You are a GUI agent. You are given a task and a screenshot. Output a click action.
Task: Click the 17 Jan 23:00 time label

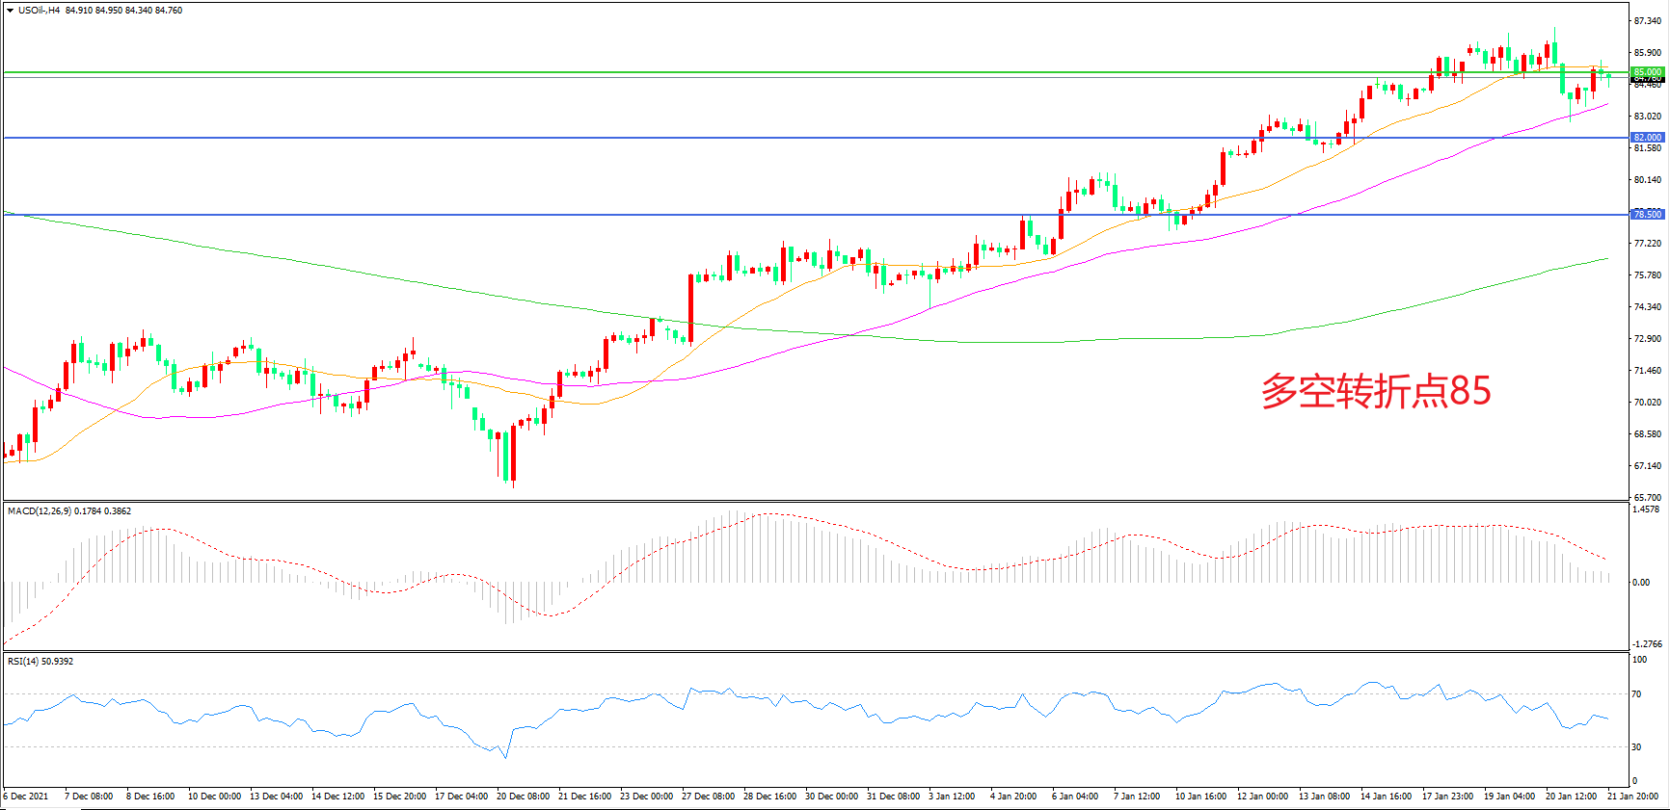click(1447, 797)
